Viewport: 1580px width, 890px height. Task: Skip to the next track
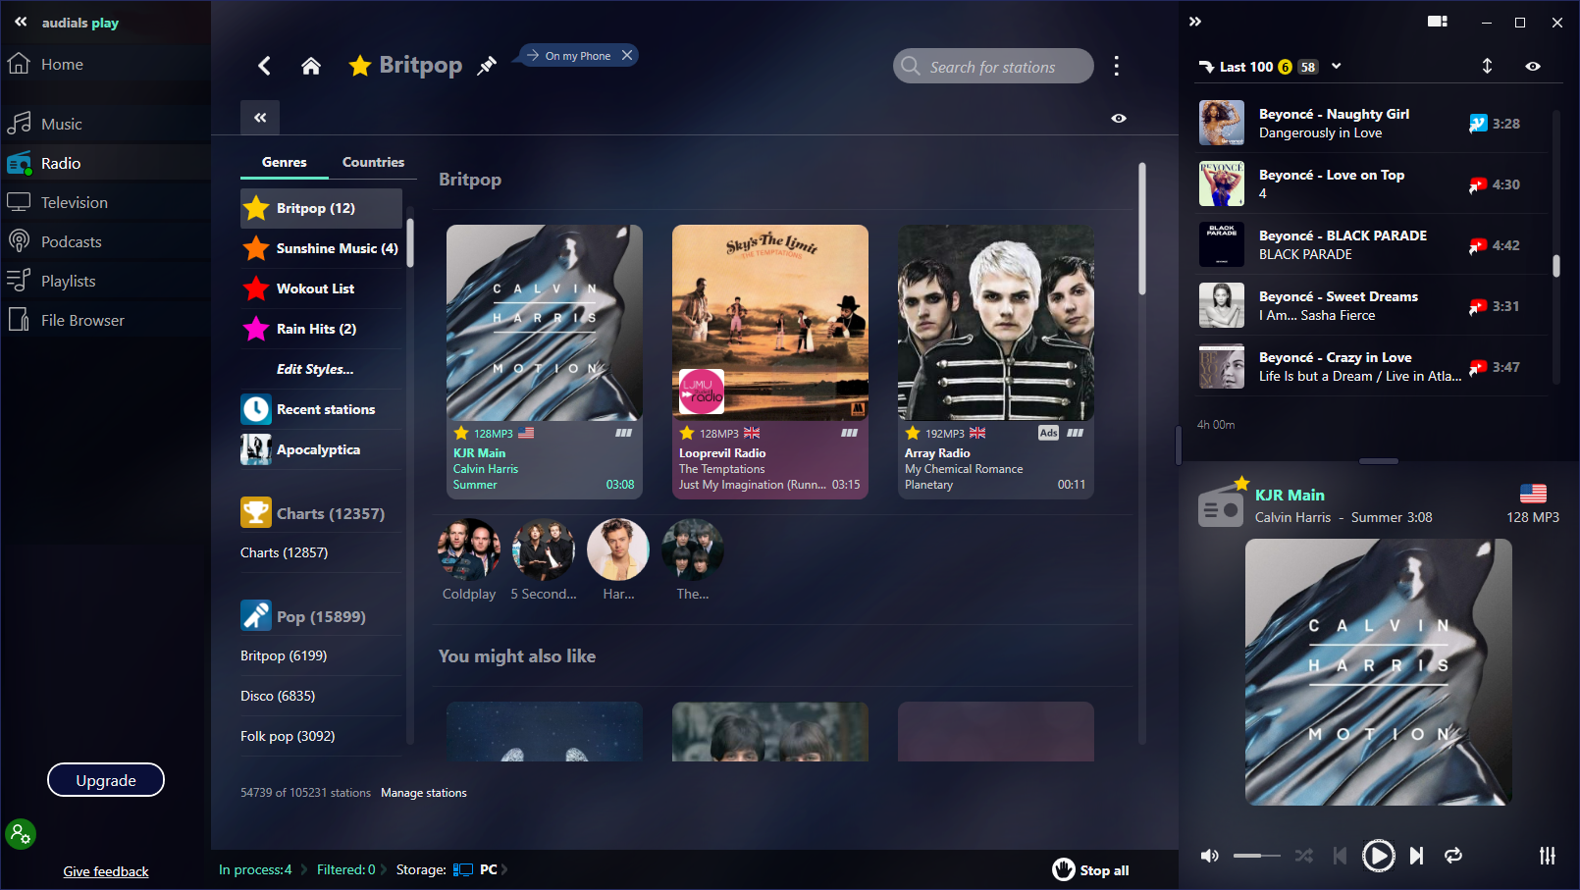pyautogui.click(x=1416, y=856)
